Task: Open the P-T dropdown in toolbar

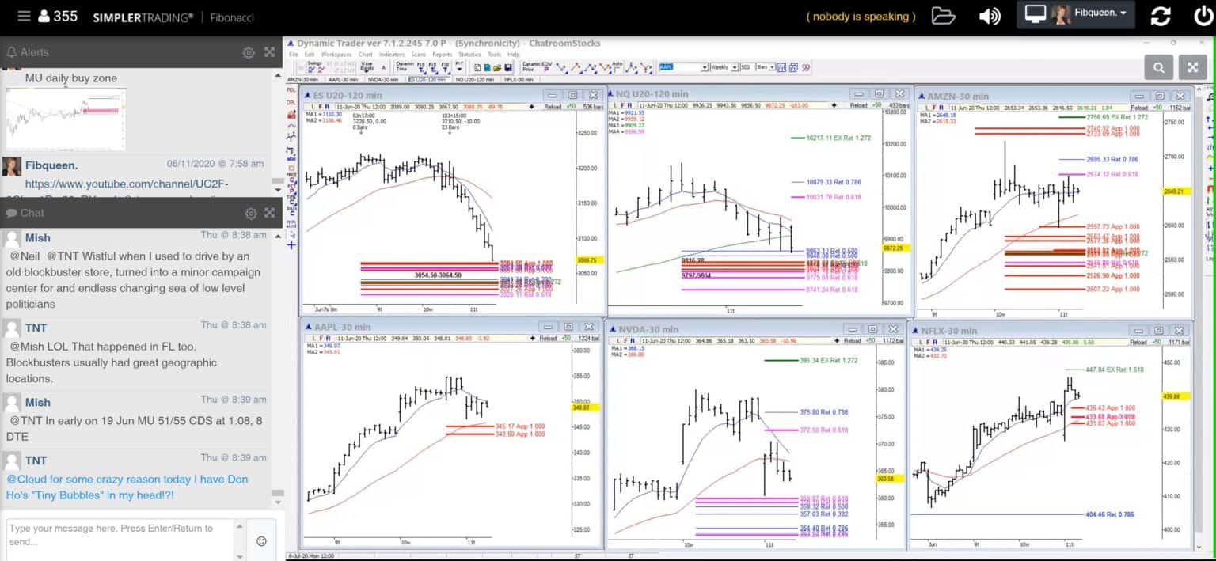Action: coord(460,68)
